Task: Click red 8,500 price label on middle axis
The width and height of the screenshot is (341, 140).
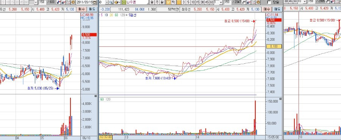Action: [x=274, y=20]
